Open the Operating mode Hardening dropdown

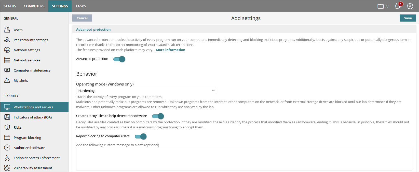tap(146, 91)
